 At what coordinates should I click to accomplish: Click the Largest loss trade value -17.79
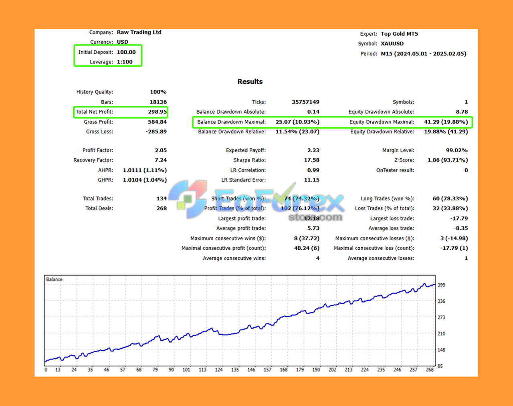[x=459, y=218]
